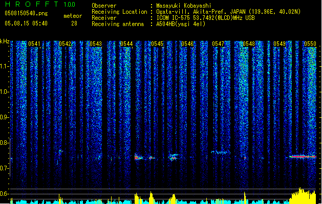Click the kHz axis unit label
The height and width of the screenshot is (204, 322).
tap(5, 41)
